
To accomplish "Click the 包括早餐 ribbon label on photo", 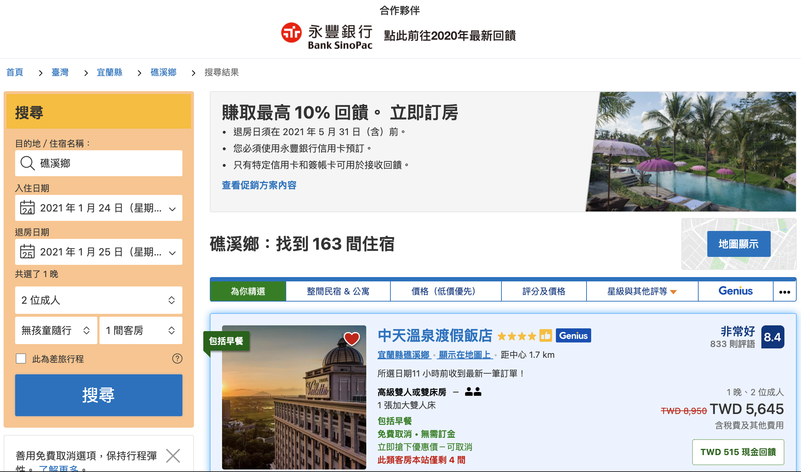I will (x=226, y=341).
